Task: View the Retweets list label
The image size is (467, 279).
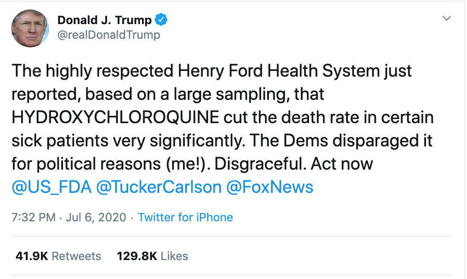Action: [x=76, y=256]
